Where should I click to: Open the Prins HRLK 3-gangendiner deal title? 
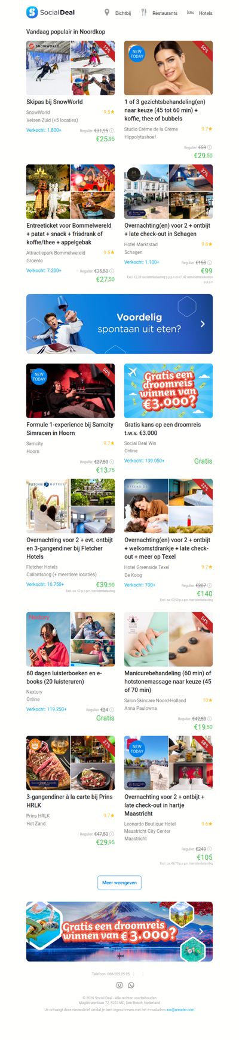tap(69, 801)
